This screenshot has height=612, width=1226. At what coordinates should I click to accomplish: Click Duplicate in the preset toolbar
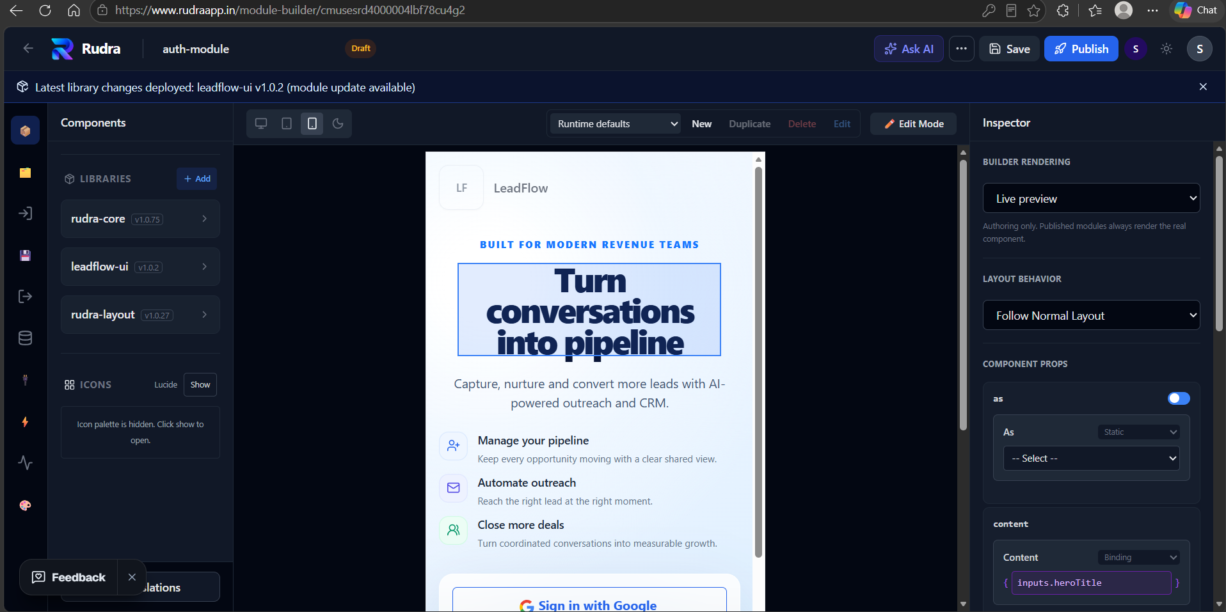point(749,124)
